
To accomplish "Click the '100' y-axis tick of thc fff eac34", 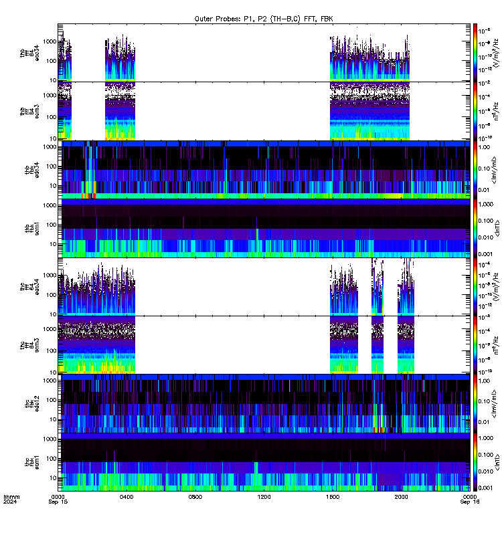I will point(52,295).
